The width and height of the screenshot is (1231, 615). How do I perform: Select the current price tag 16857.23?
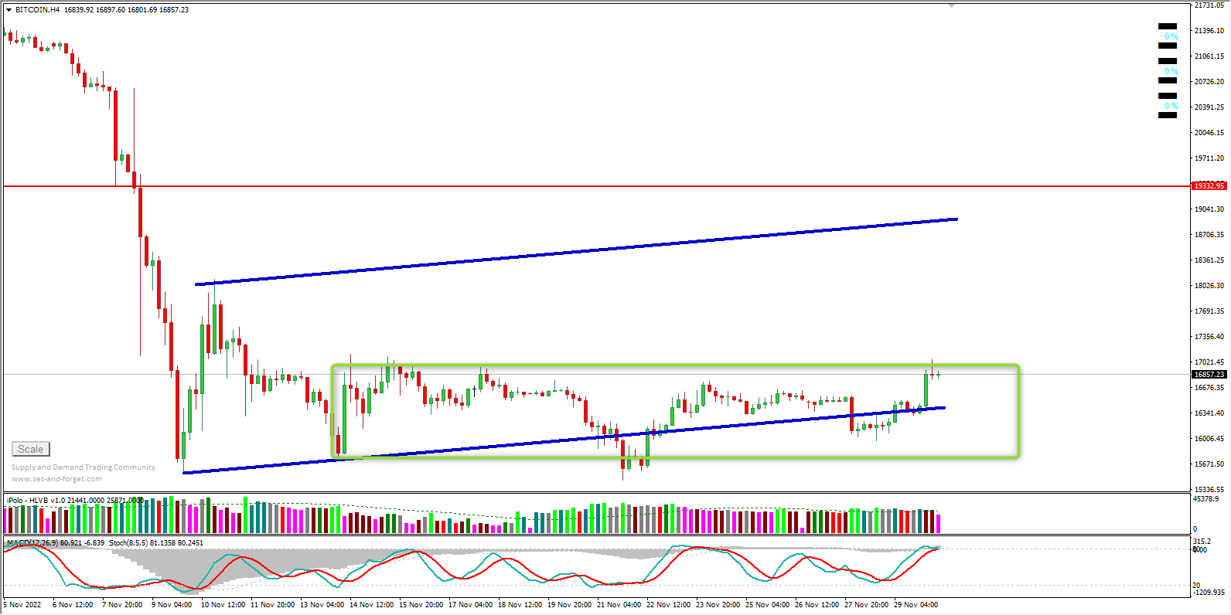click(1209, 375)
